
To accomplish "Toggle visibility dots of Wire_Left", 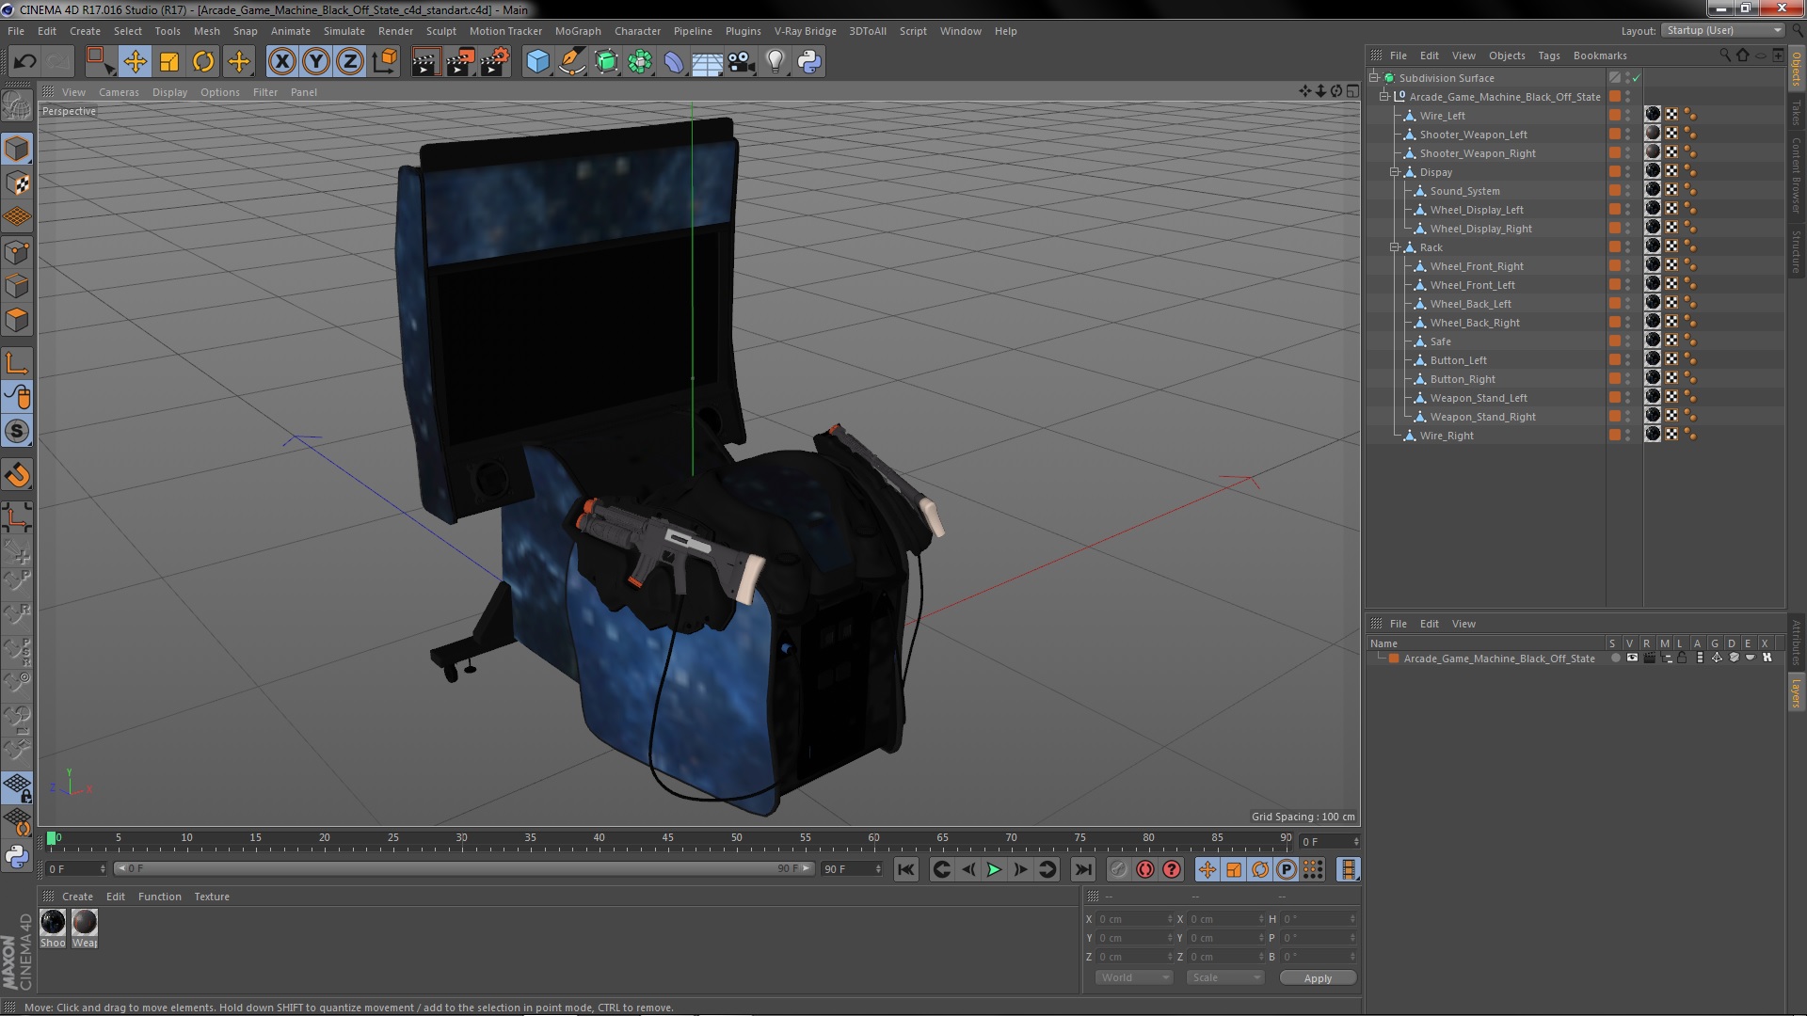I will tap(1628, 116).
